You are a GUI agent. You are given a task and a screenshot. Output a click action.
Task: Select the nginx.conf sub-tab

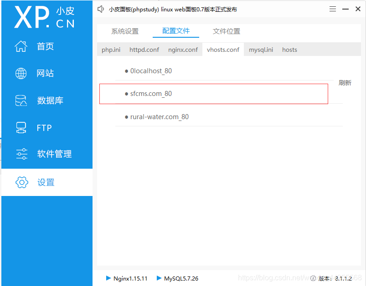click(x=183, y=50)
